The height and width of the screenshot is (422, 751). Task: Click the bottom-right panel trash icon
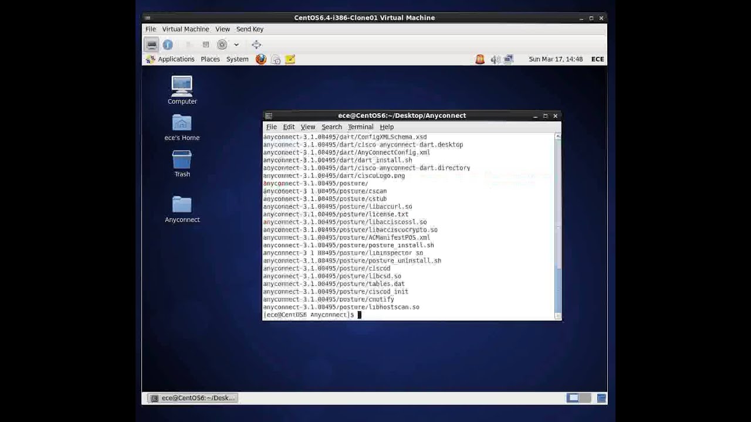coord(601,398)
